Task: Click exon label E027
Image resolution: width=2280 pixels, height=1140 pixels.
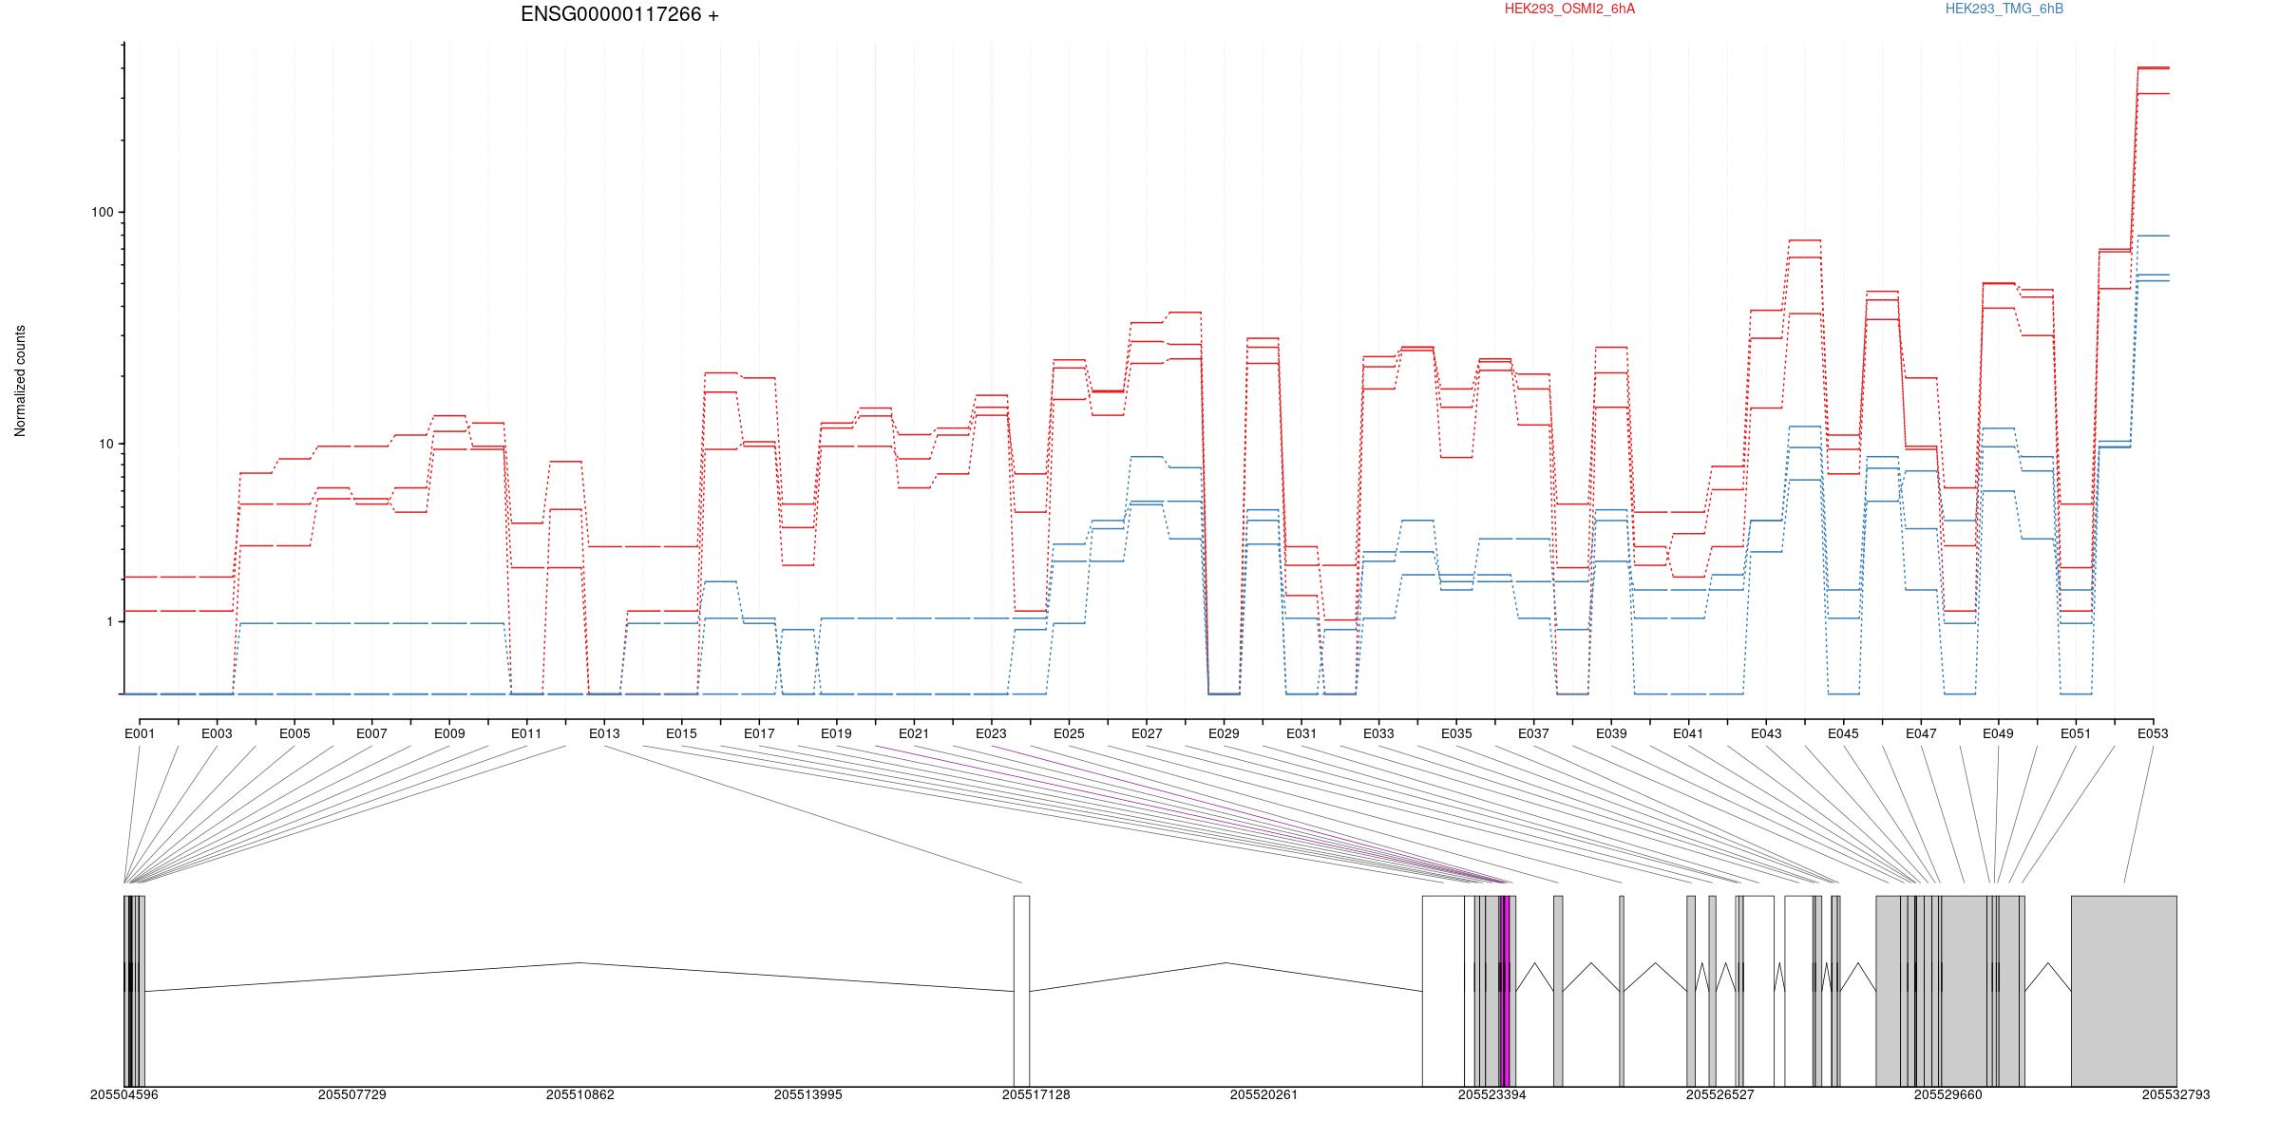Action: point(1147,734)
